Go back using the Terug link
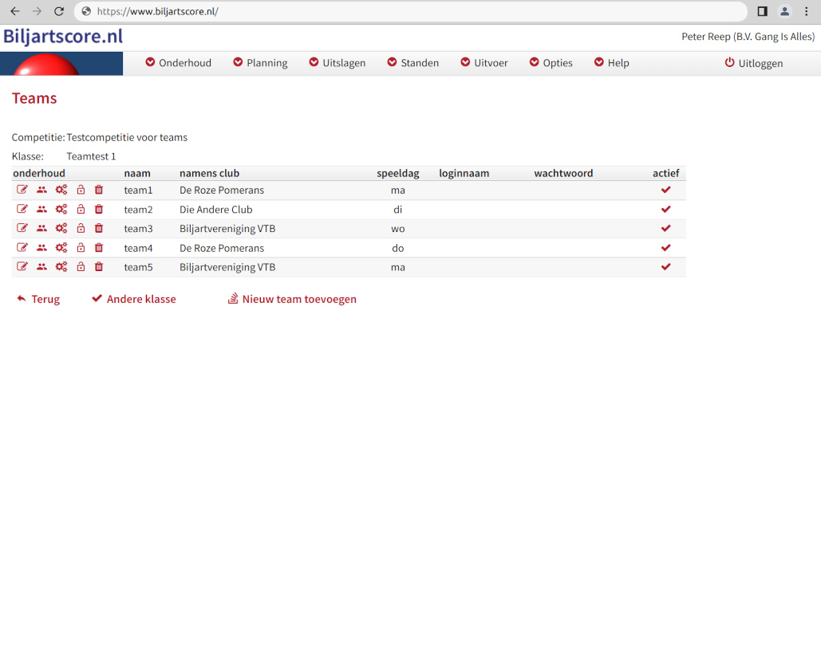 click(38, 299)
